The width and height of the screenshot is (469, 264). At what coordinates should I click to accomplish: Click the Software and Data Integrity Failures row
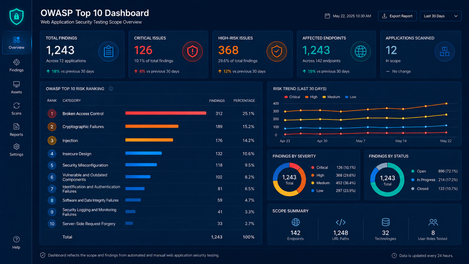click(151, 200)
